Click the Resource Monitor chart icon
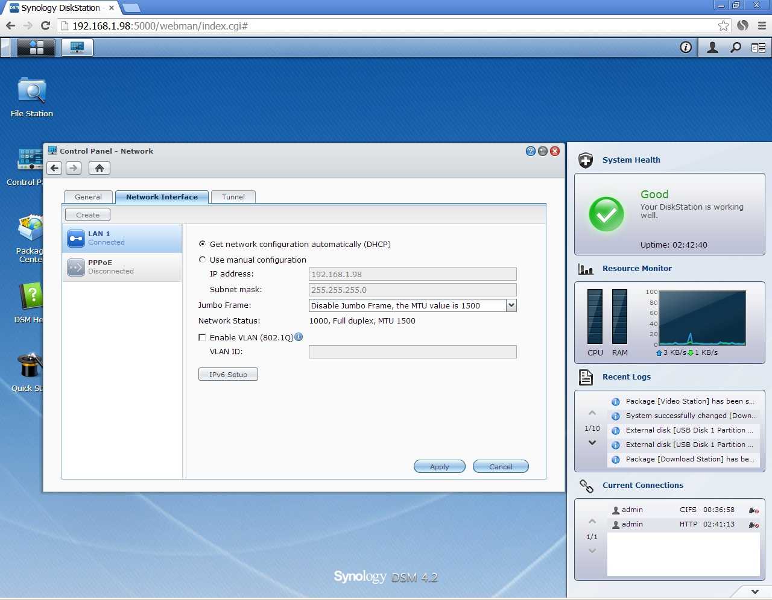The height and width of the screenshot is (600, 772). pos(586,269)
